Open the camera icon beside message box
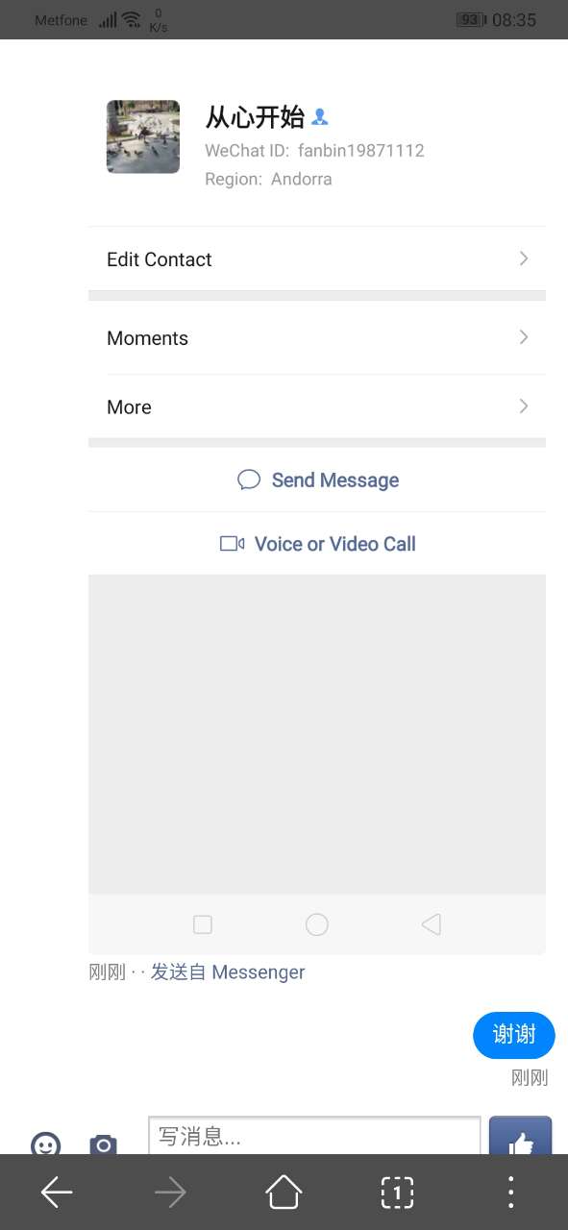The height and width of the screenshot is (1230, 568). coord(103,1144)
